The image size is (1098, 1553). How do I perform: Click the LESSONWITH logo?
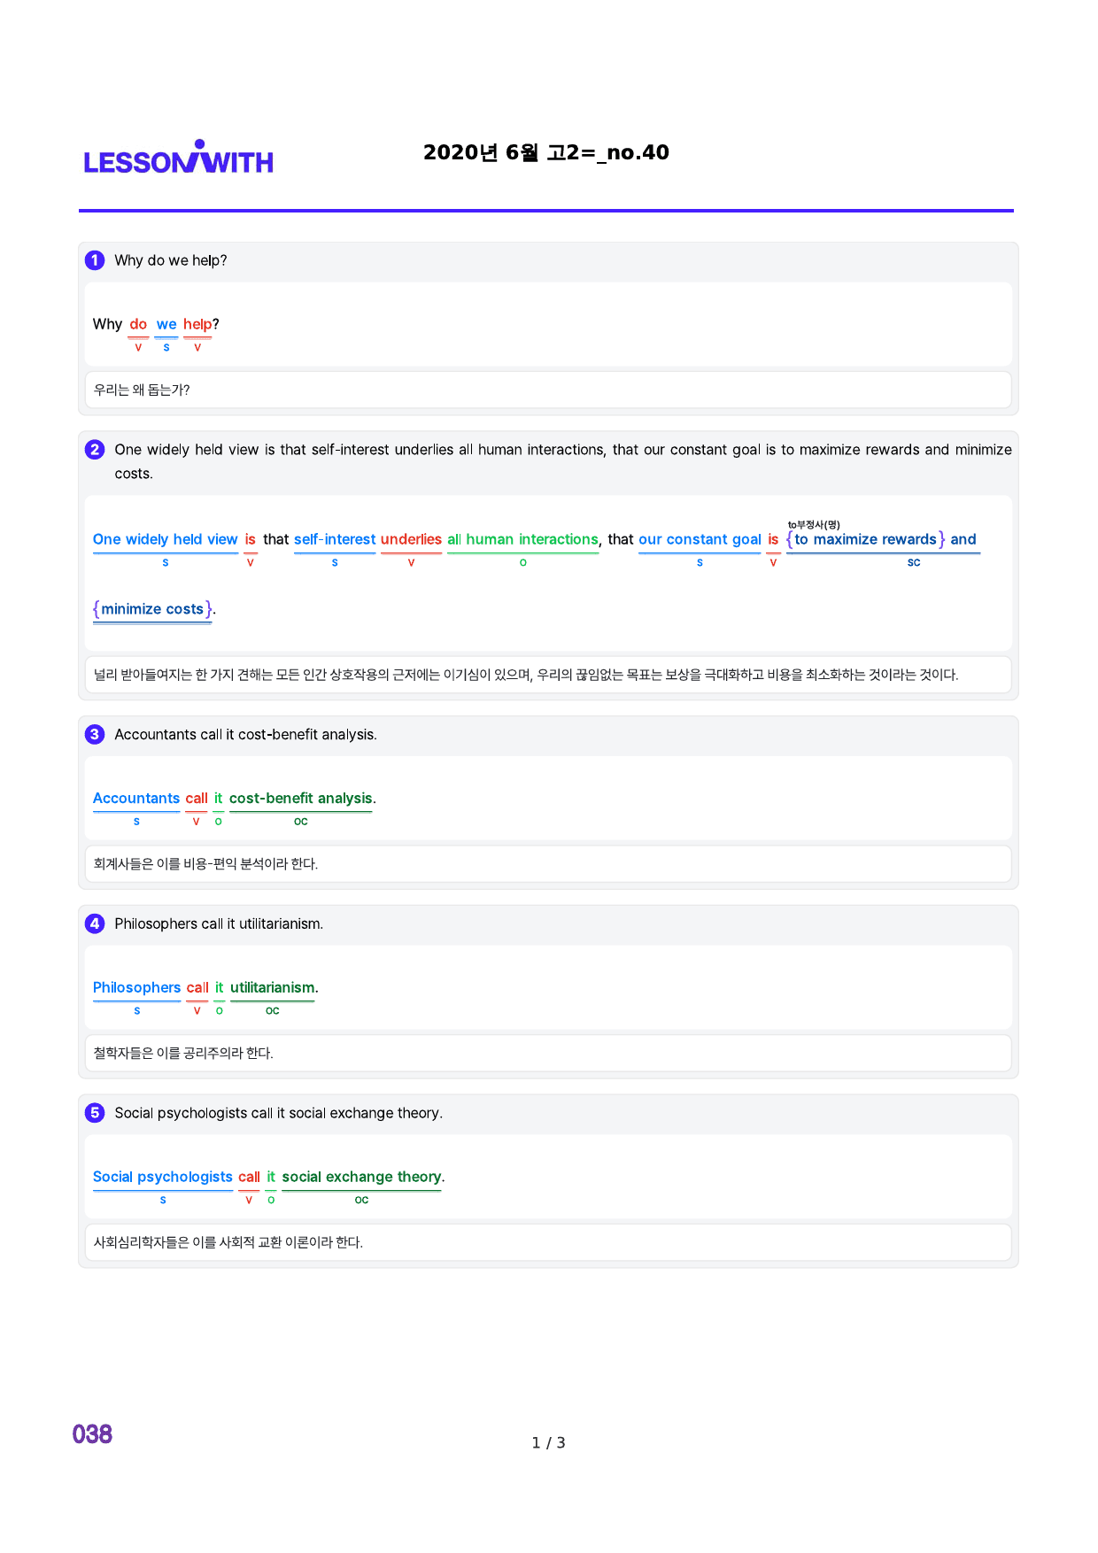point(179,157)
